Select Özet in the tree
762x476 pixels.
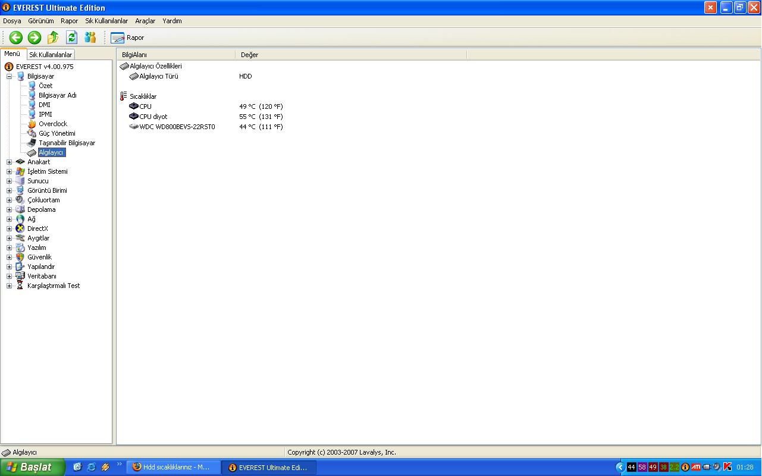coord(45,86)
